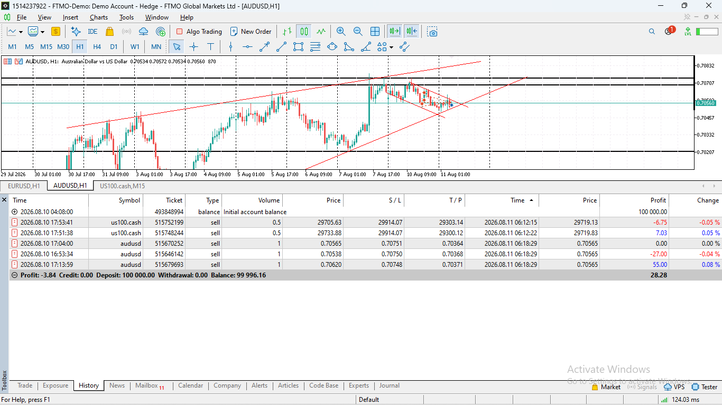
Task: Click the green level progress bar
Action: (707, 32)
